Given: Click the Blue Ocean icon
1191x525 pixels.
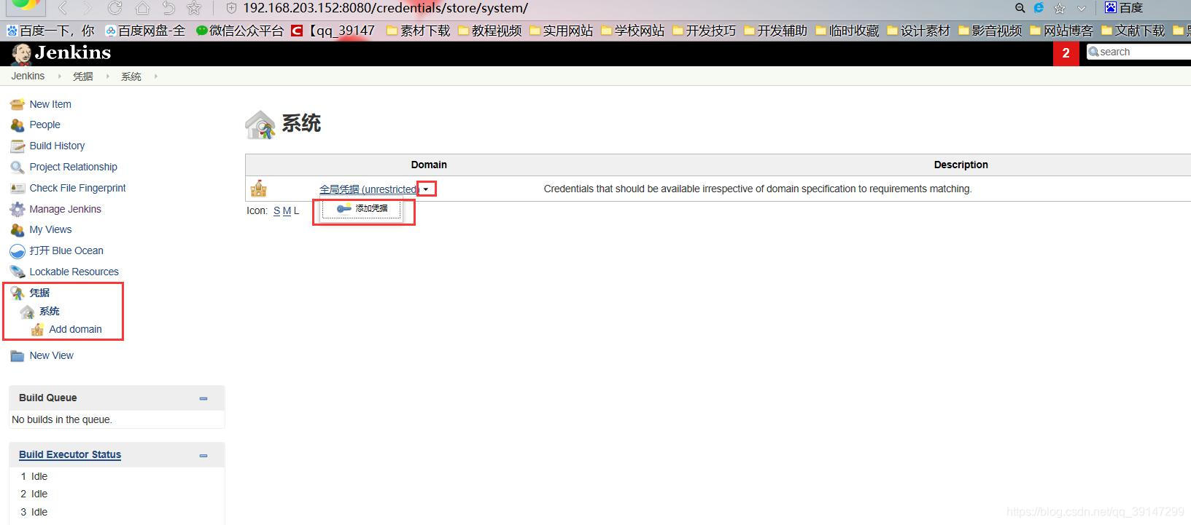Looking at the screenshot, I should (x=18, y=251).
